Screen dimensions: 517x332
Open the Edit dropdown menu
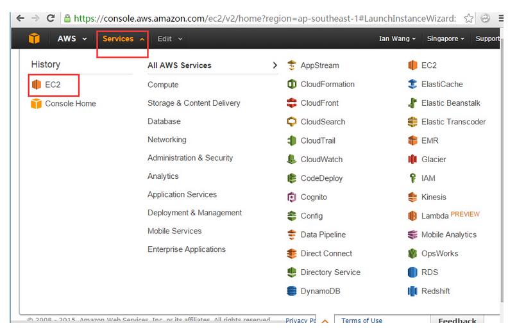(x=170, y=39)
